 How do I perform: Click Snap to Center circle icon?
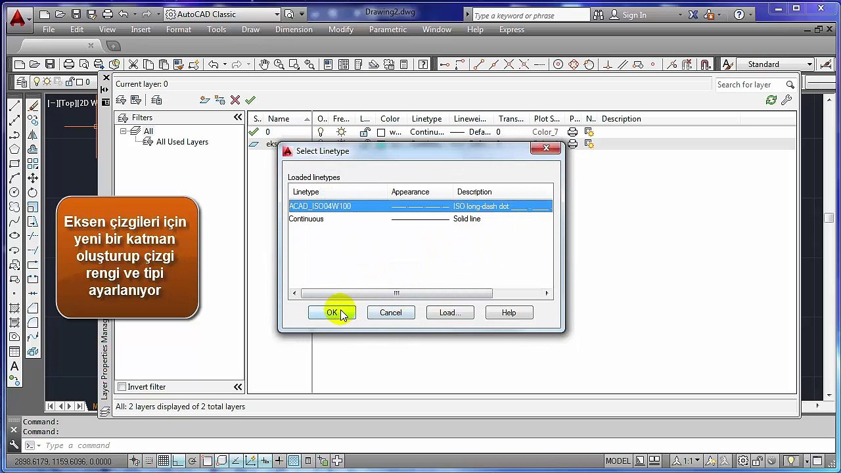(558, 64)
